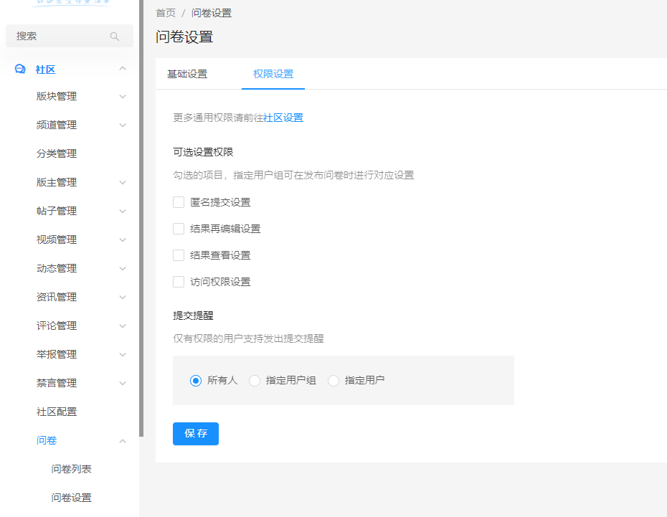This screenshot has height=517, width=667.
Task: Open 问卷列表 submenu item
Action: [72, 469]
